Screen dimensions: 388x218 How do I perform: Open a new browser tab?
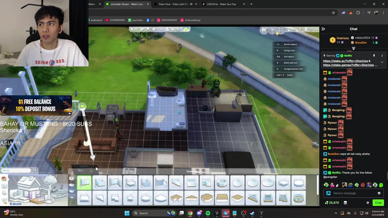251,4
